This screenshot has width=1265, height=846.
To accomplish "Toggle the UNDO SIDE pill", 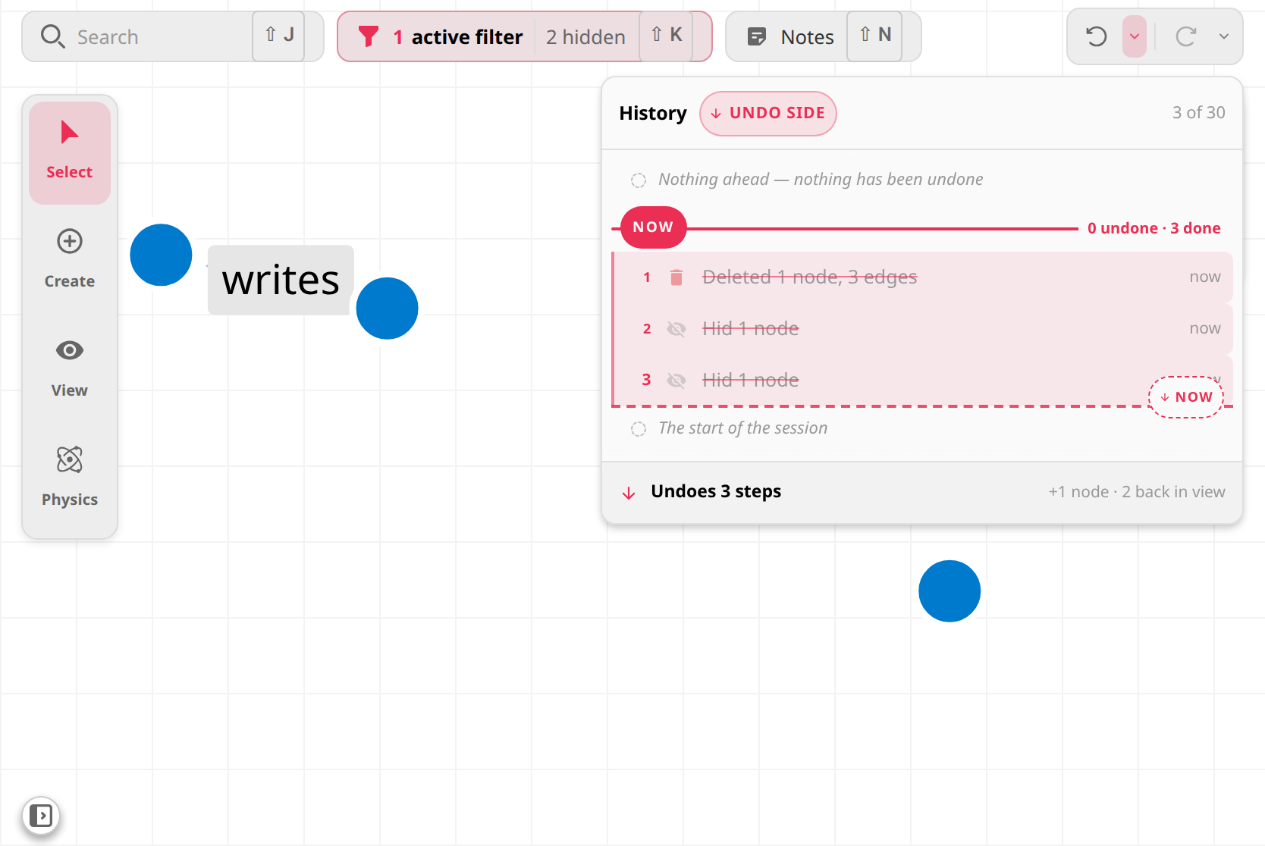I will [767, 114].
